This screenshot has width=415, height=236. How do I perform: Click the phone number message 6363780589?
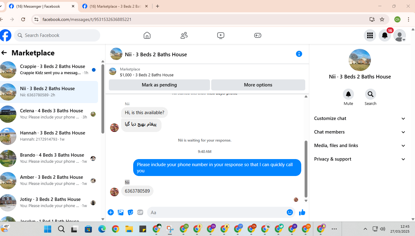[137, 191]
